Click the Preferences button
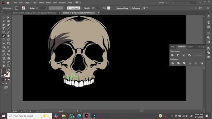The width and height of the screenshot is (212, 119). point(136,8)
